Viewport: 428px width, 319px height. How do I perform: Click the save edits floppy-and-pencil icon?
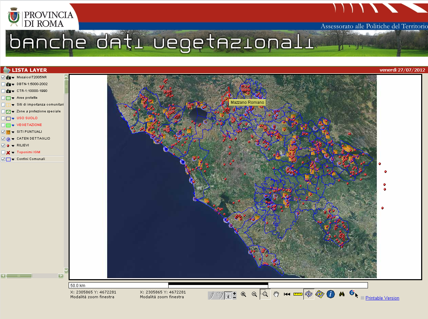coord(220,295)
